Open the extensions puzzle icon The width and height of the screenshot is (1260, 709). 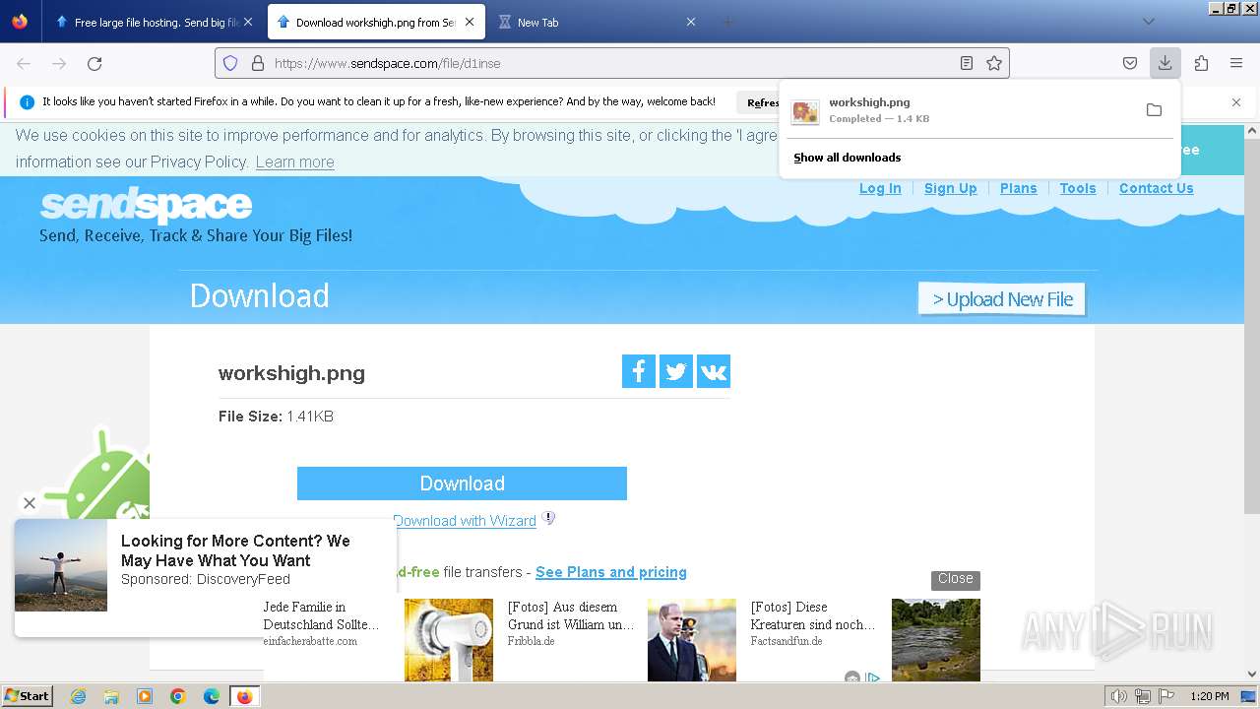[x=1201, y=63]
